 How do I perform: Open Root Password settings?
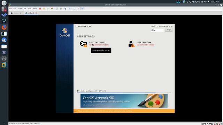click(97, 42)
